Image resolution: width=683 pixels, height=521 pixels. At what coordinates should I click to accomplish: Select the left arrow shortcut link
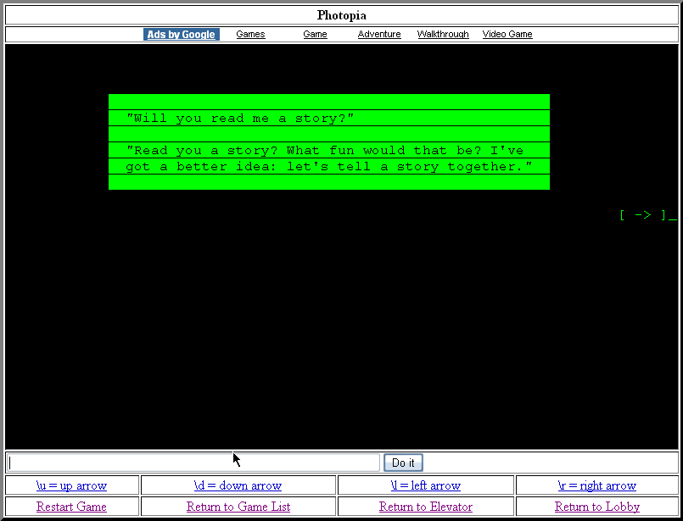pos(425,485)
